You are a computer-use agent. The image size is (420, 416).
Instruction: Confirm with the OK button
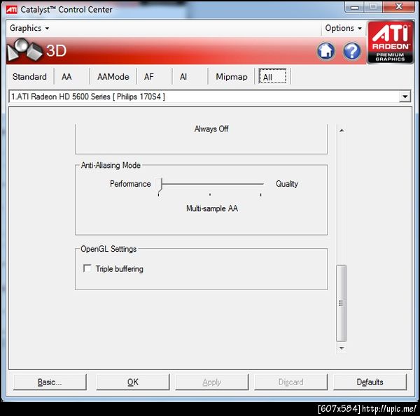[x=133, y=382]
